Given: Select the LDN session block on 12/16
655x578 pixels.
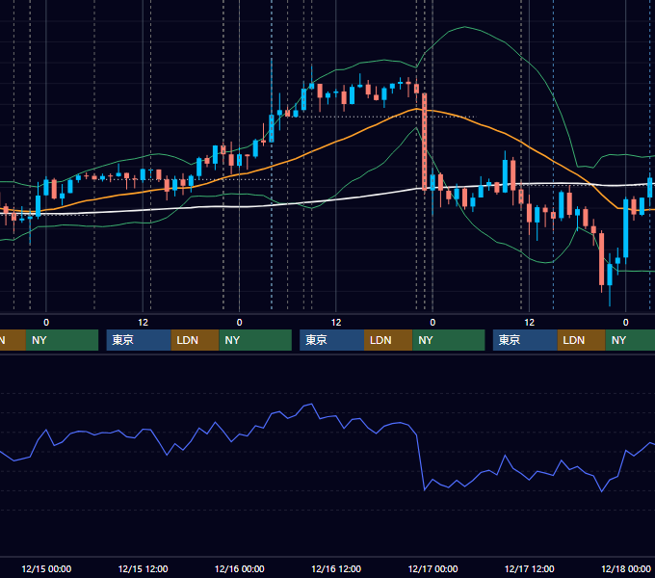Looking at the screenshot, I should 388,340.
